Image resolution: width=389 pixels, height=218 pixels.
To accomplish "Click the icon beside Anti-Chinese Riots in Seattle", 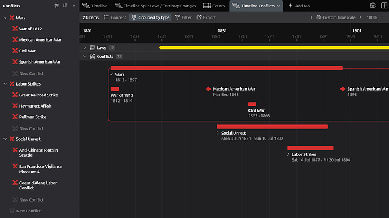I will (x=15, y=150).
